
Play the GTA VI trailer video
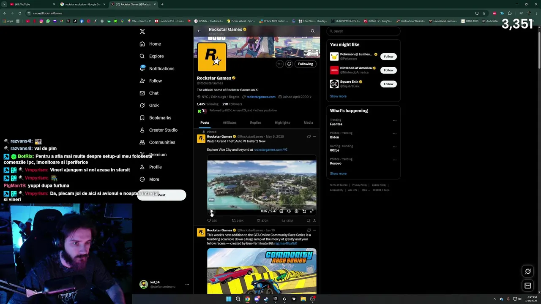212,211
